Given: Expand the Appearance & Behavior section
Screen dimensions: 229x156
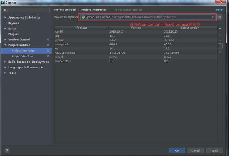Looking at the screenshot, I should [x=5, y=18].
